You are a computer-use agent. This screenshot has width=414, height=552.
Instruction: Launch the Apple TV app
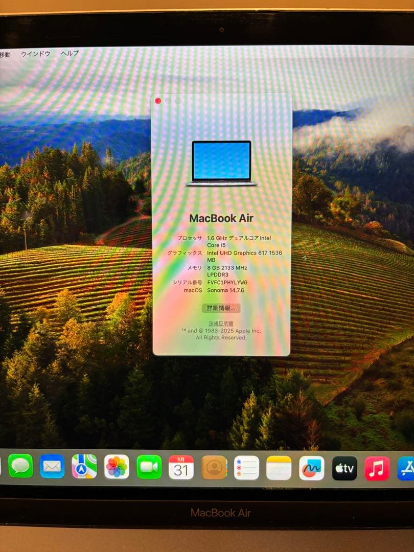click(x=343, y=468)
